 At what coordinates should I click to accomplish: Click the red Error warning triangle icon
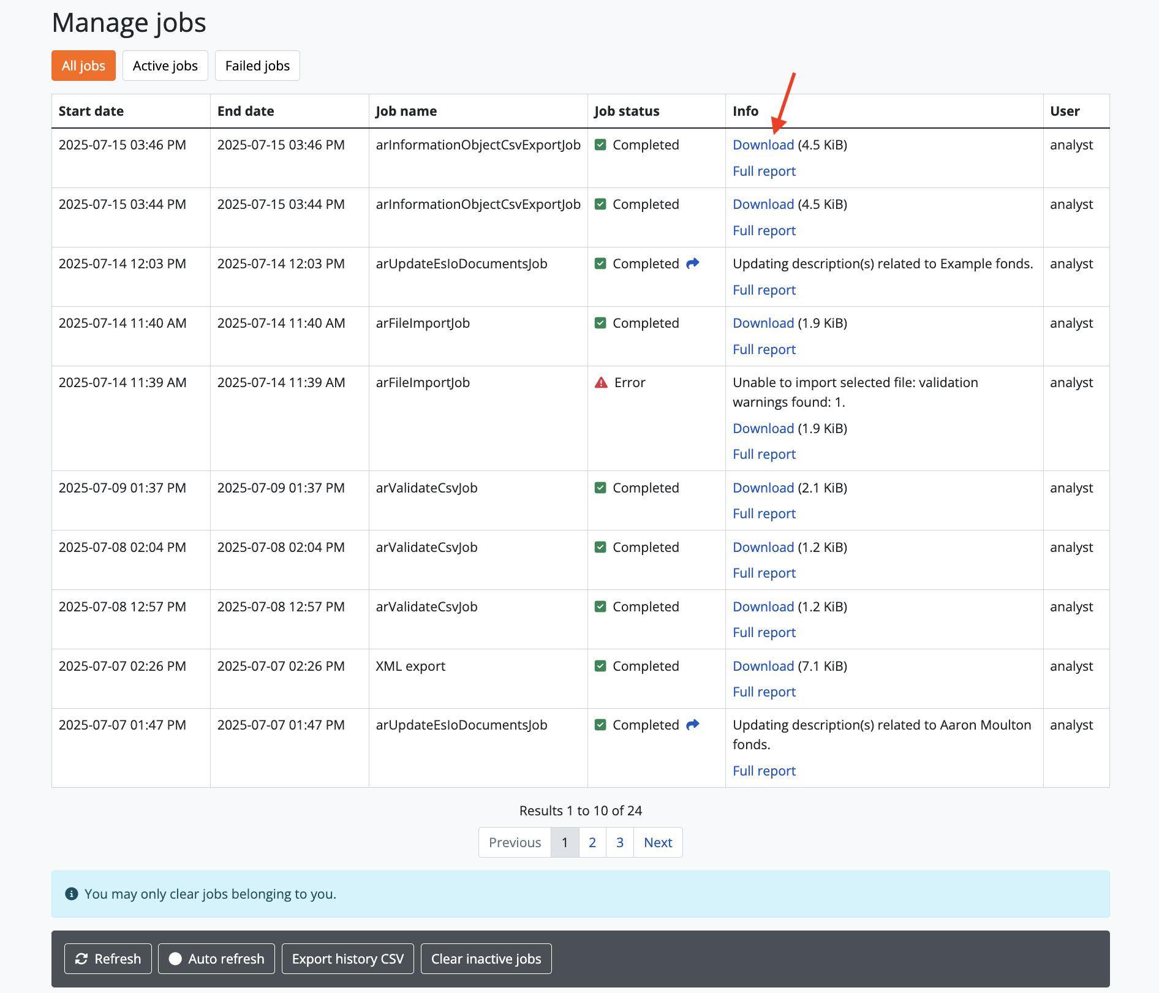click(601, 383)
